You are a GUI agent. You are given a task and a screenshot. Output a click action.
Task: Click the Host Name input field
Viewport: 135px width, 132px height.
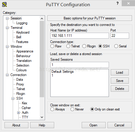[x=80, y=36]
